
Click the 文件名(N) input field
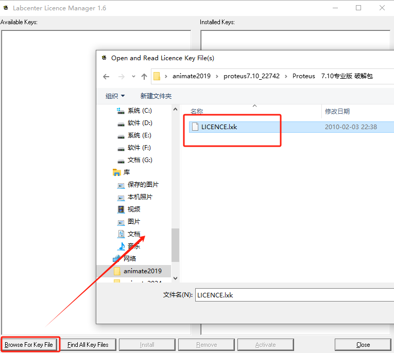coord(294,295)
